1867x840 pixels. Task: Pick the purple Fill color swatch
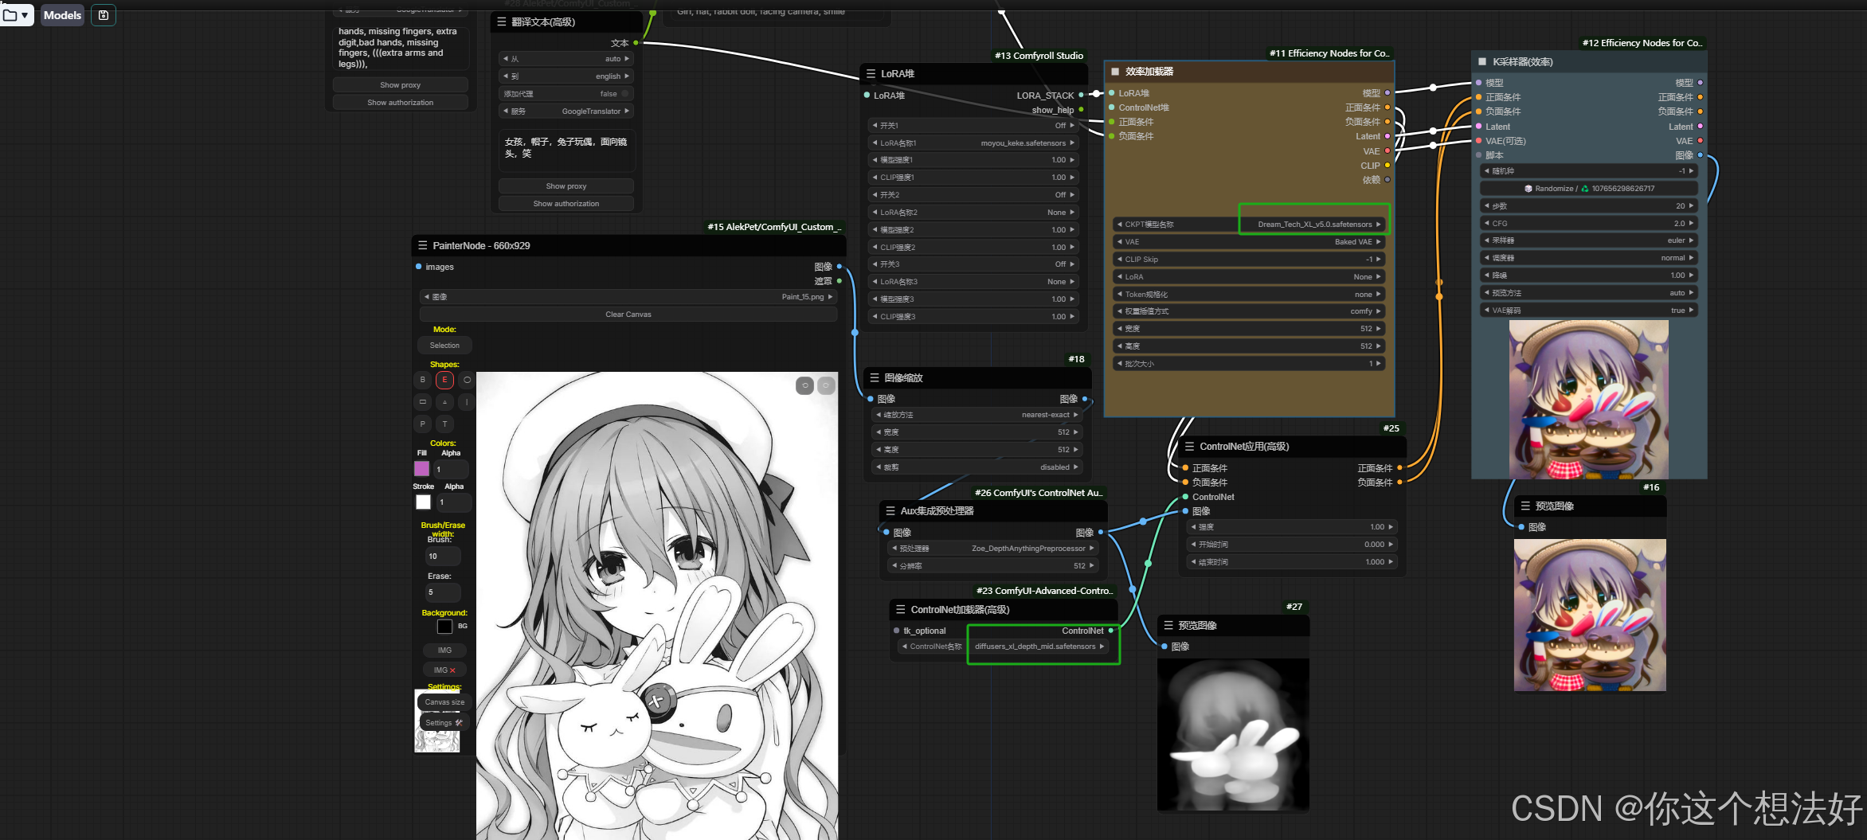[x=422, y=469]
